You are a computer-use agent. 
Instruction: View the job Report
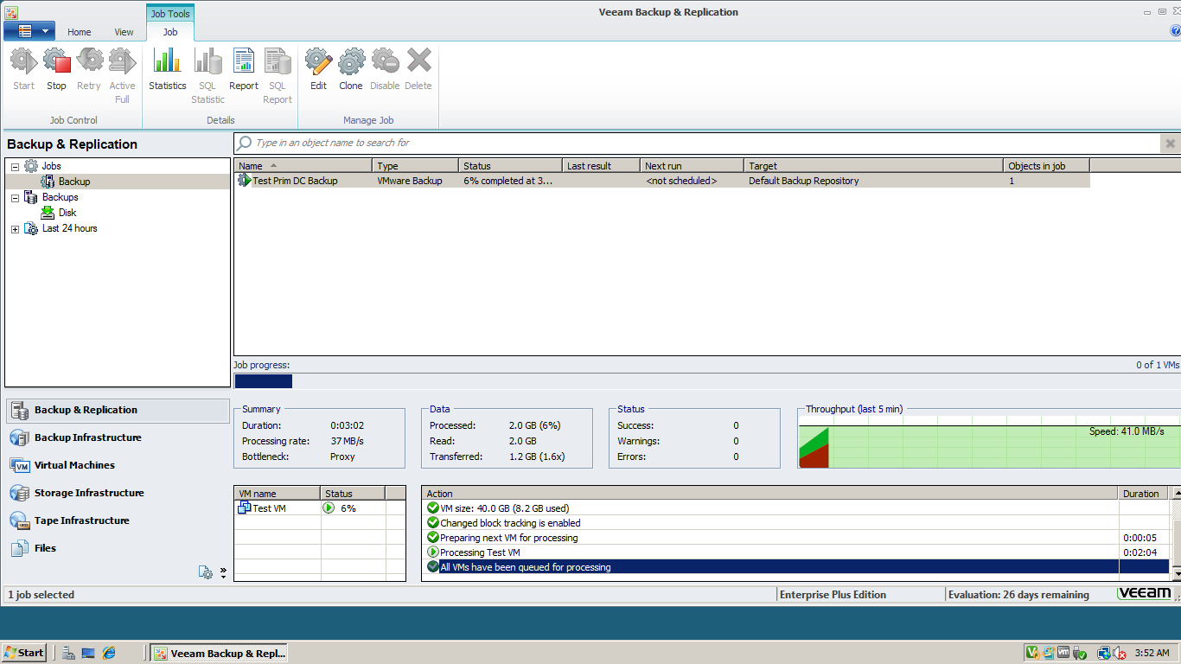pos(243,69)
